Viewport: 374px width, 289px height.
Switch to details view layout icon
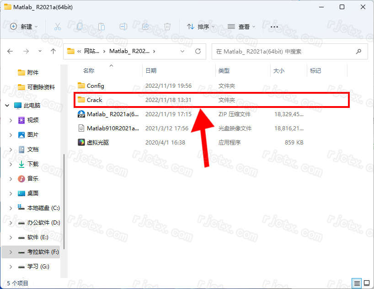(x=357, y=283)
